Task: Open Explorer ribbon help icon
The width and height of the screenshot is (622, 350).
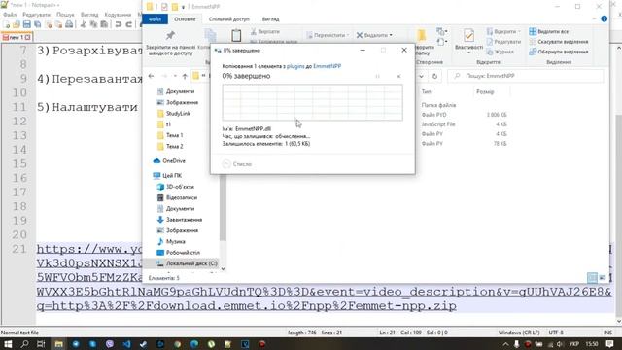Action: point(604,18)
